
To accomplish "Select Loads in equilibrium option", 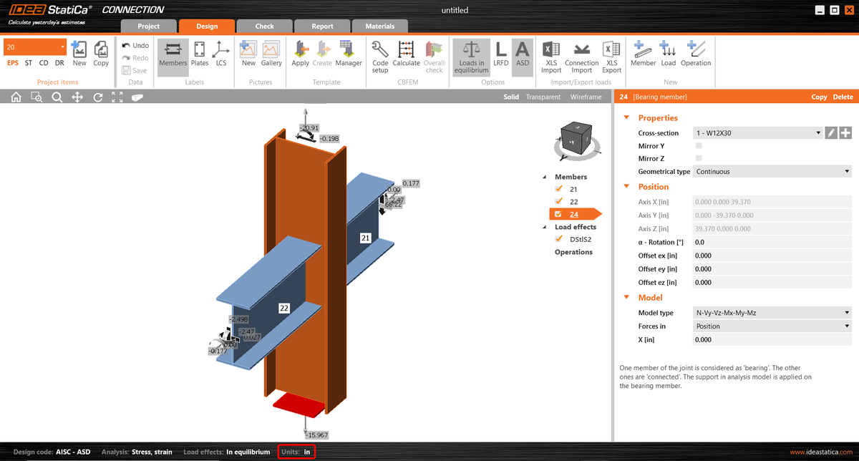I will click(470, 56).
